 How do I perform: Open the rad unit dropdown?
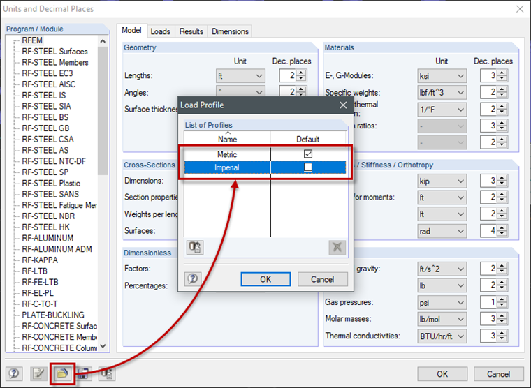coord(442,231)
